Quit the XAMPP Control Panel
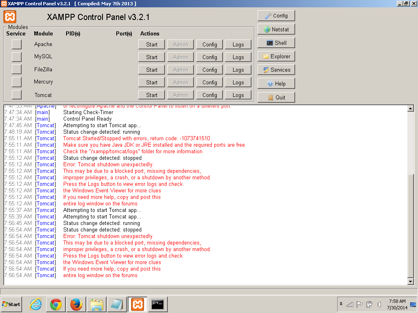The width and height of the screenshot is (418, 313). click(276, 97)
